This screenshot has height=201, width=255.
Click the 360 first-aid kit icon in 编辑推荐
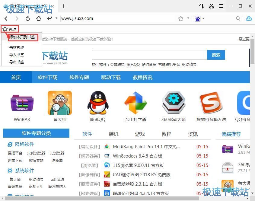click(227, 168)
